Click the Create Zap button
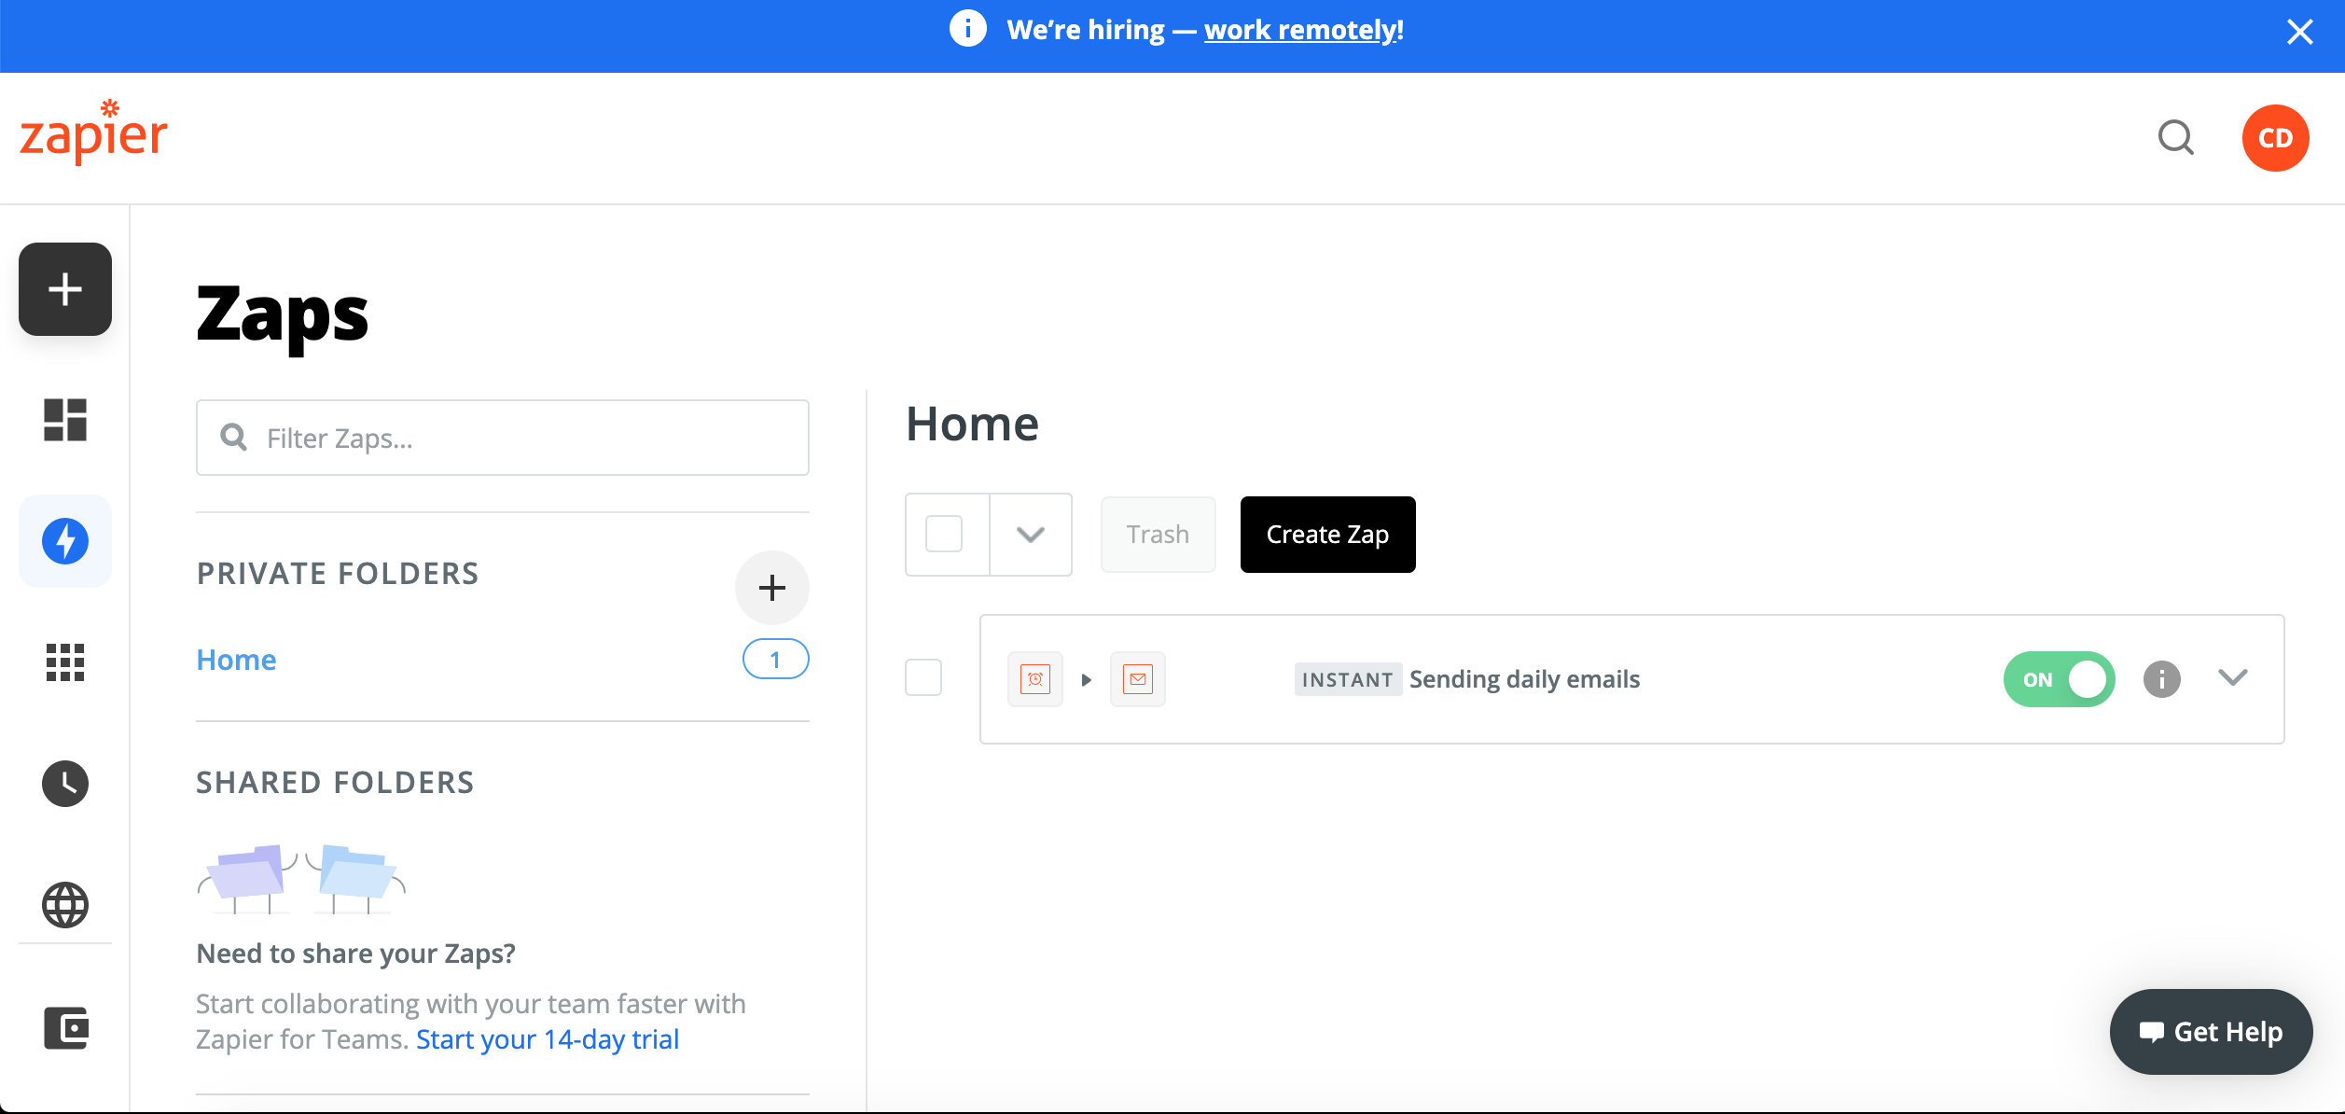Image resolution: width=2345 pixels, height=1114 pixels. (x=1327, y=535)
